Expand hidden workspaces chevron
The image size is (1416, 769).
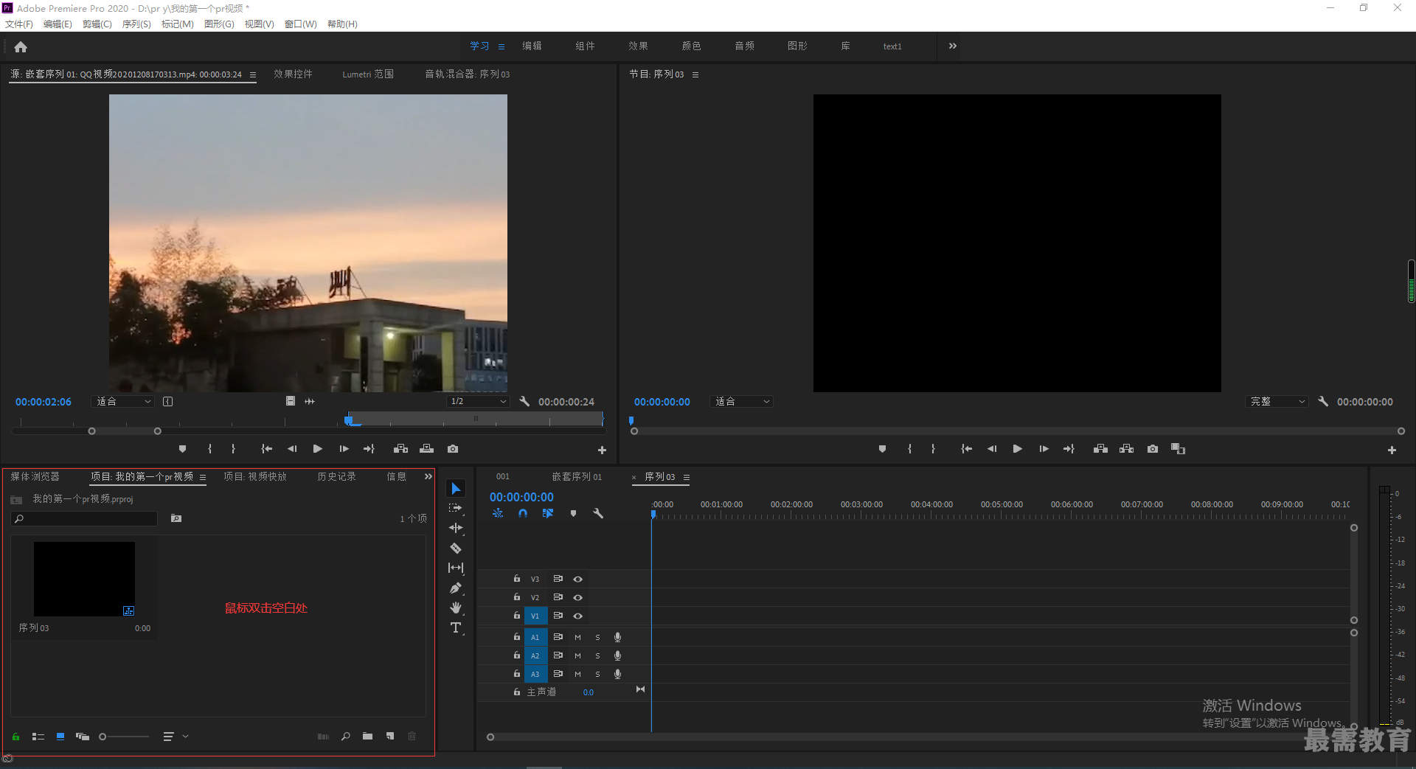[953, 46]
